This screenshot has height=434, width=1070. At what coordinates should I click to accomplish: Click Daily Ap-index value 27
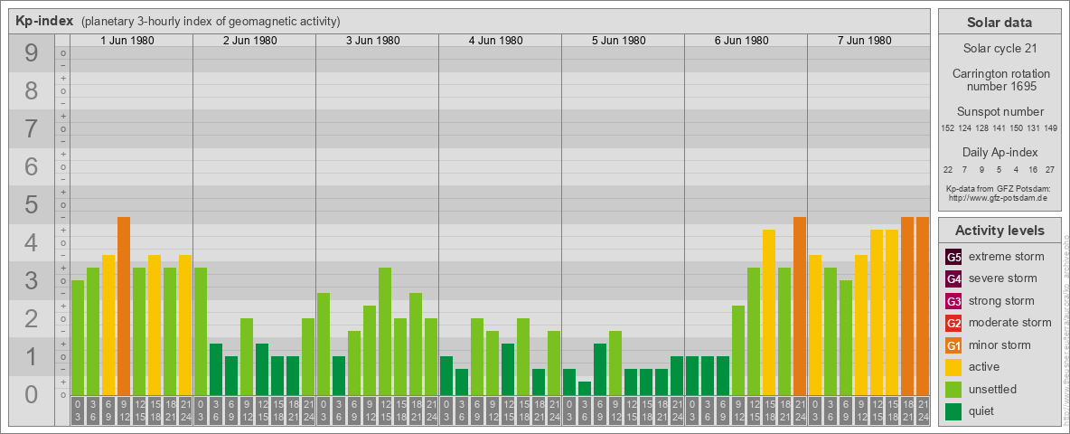coord(1052,169)
